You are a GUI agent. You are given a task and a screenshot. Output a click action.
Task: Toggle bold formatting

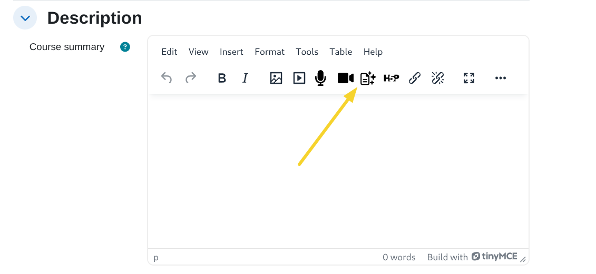[x=222, y=78]
